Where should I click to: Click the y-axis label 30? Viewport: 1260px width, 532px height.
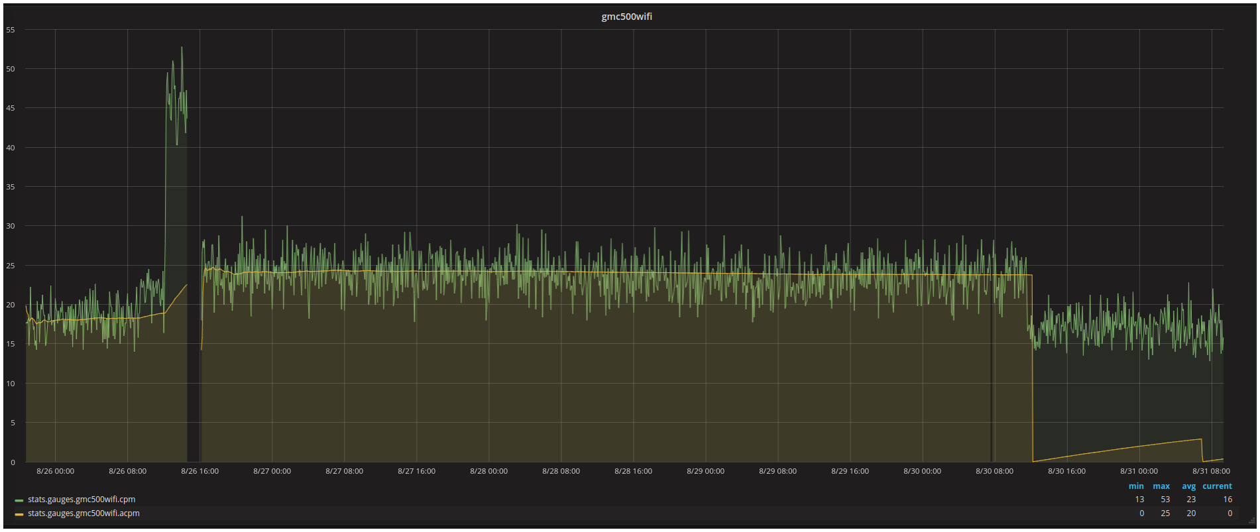pyautogui.click(x=11, y=226)
